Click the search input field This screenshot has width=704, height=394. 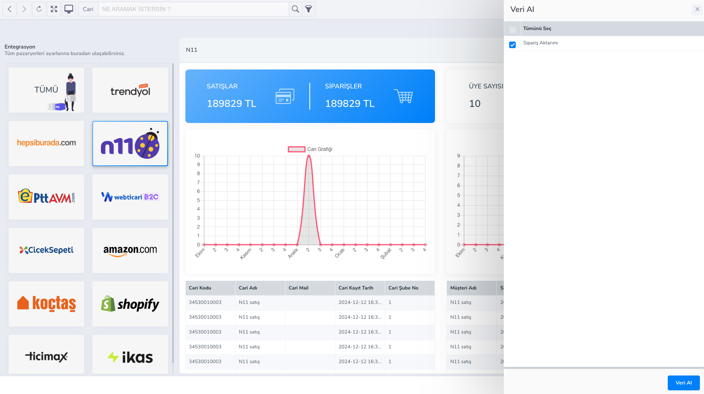coord(194,9)
